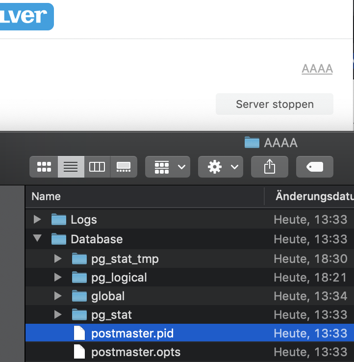The height and width of the screenshot is (362, 354).
Task: Sort by Änderungsdatum column header
Action: (x=314, y=196)
